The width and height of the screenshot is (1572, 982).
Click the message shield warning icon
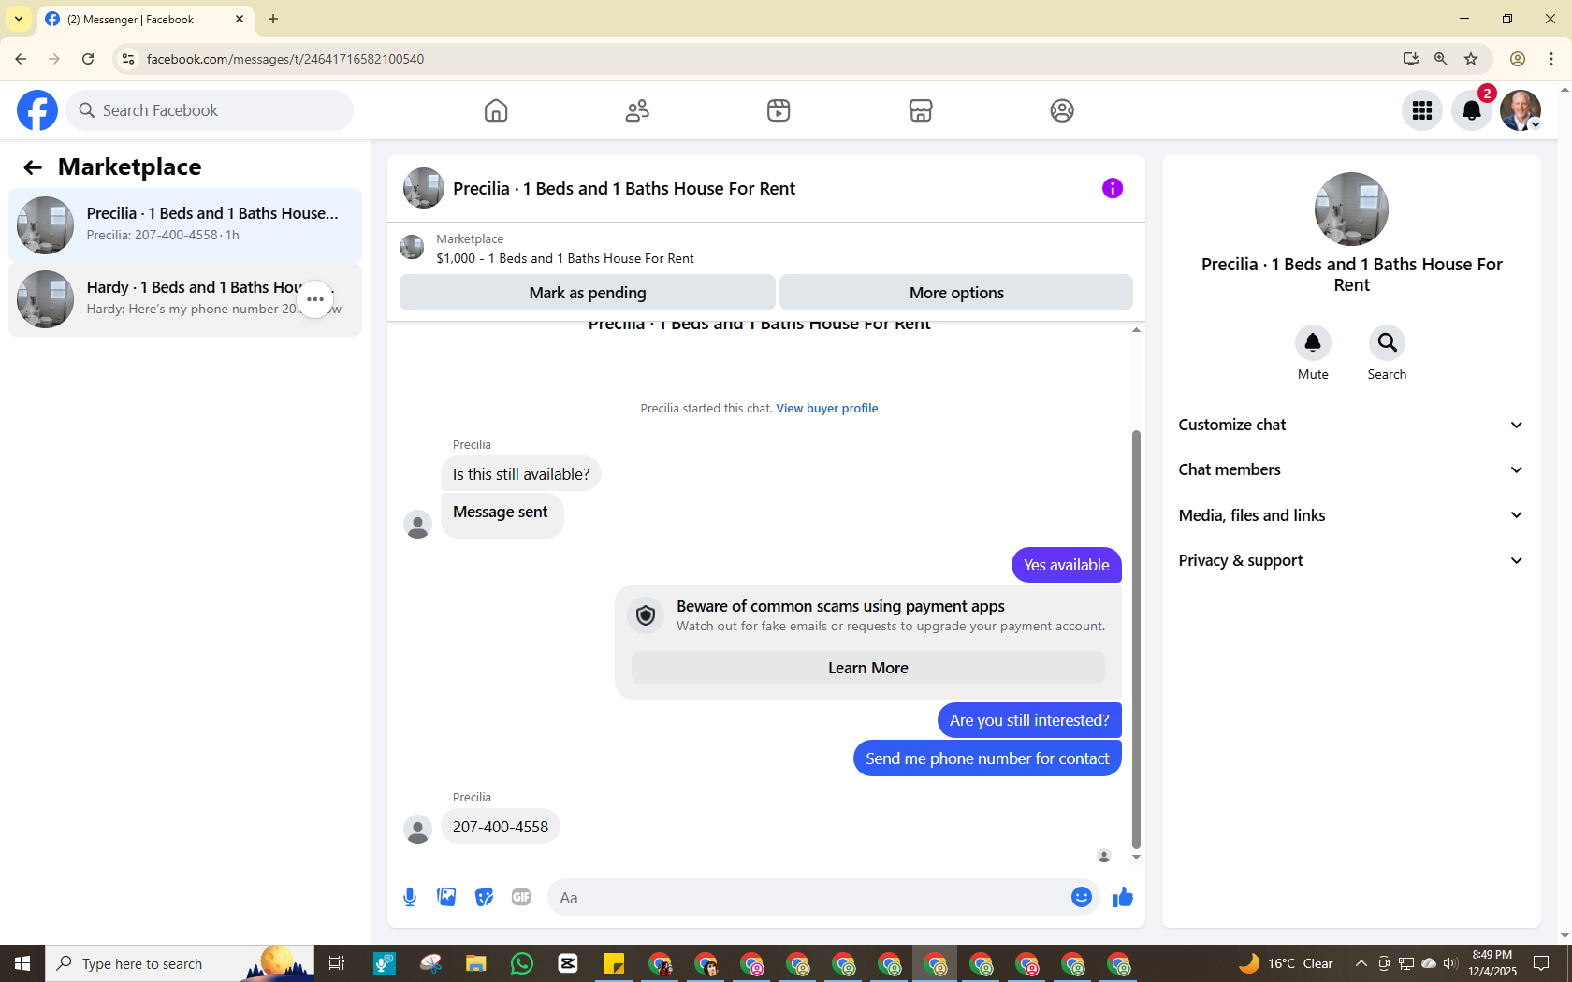pos(646,615)
